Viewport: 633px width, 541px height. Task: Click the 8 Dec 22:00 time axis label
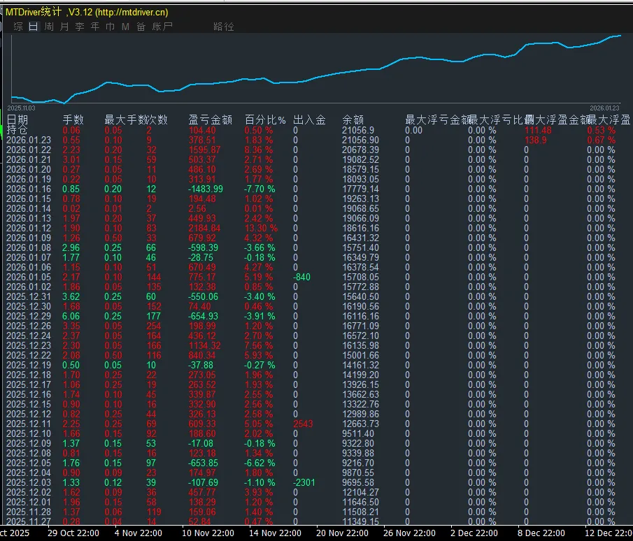tap(541, 533)
